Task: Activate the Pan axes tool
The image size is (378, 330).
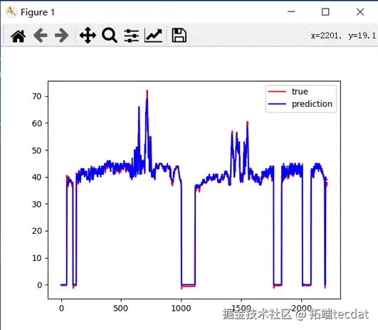Action: (x=88, y=35)
